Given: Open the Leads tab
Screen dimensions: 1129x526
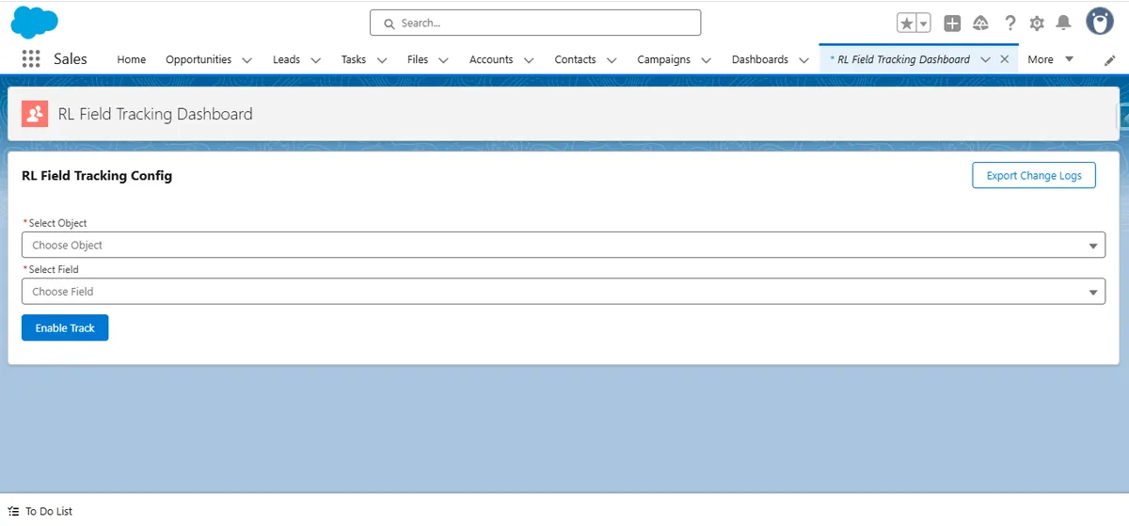Looking at the screenshot, I should pos(286,59).
